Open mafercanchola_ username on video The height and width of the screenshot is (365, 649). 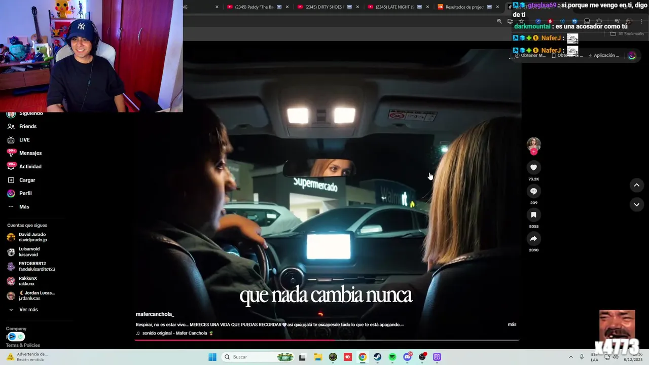click(x=155, y=314)
